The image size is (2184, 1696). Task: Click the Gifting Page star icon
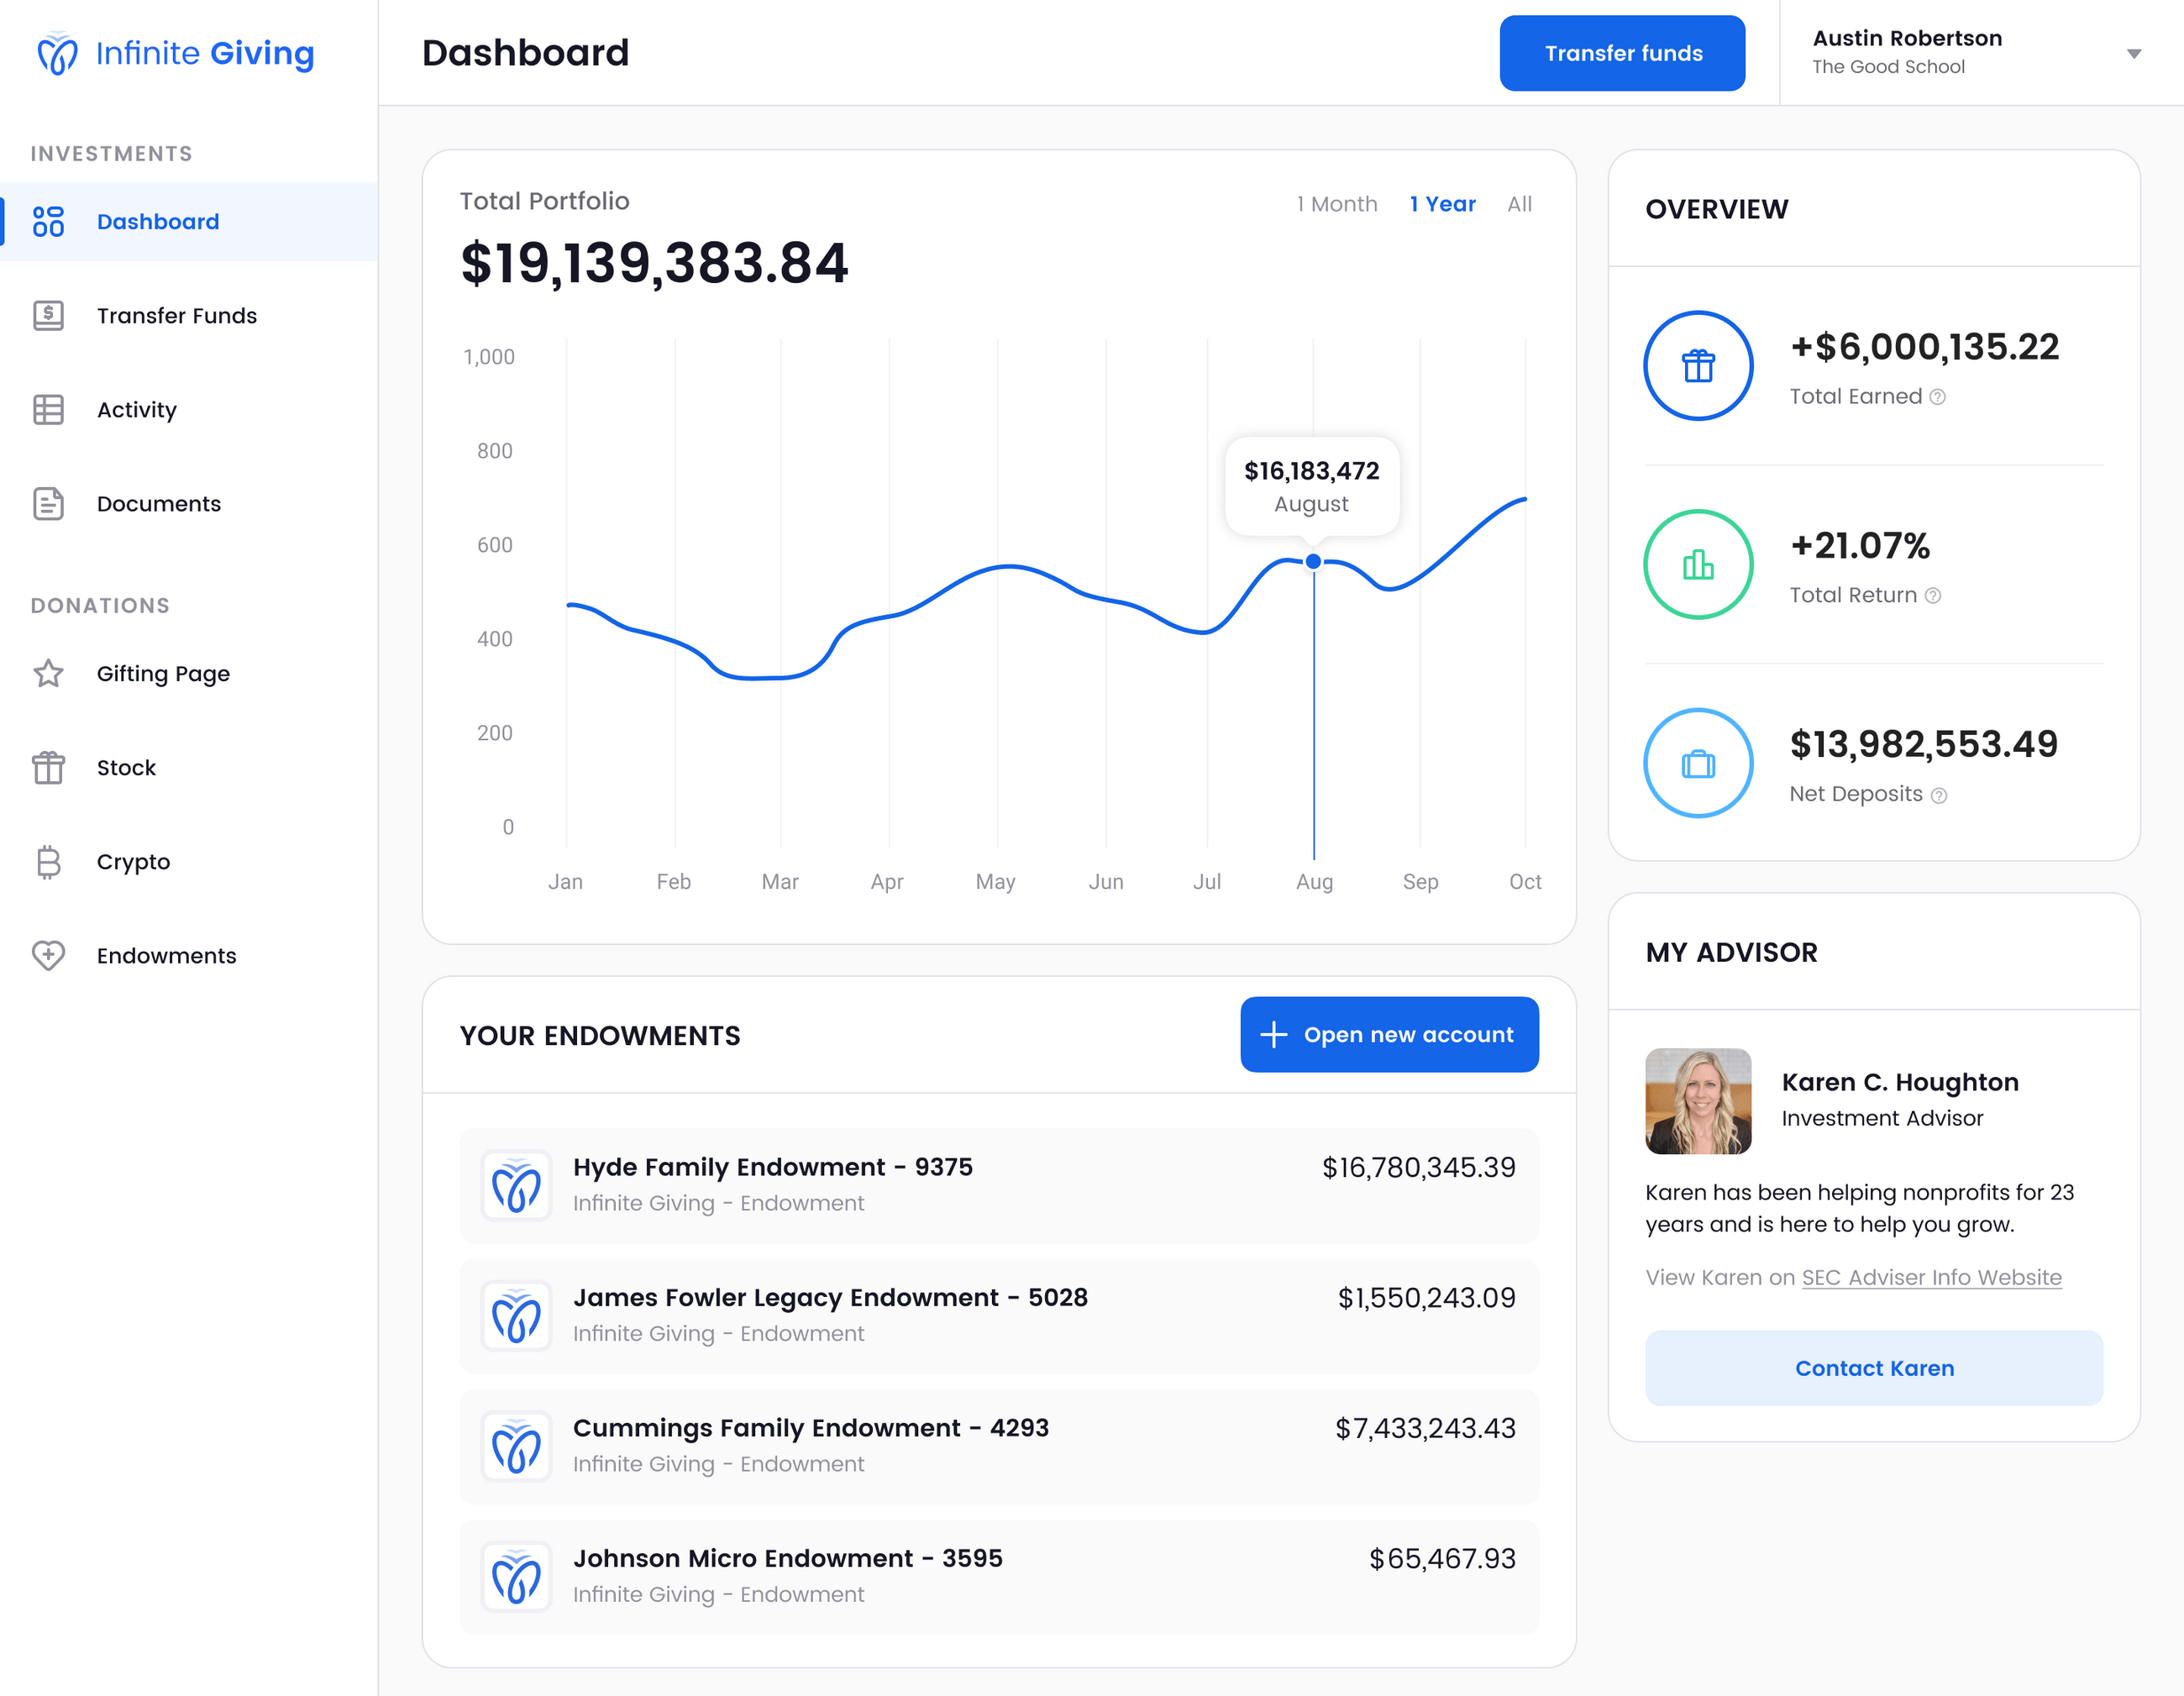click(48, 674)
